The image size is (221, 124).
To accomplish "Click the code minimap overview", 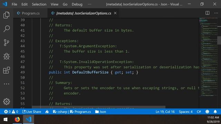I will [208, 57].
